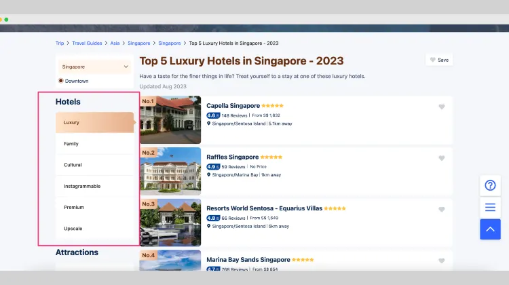Open the first Singapore breadcrumb link

point(139,43)
